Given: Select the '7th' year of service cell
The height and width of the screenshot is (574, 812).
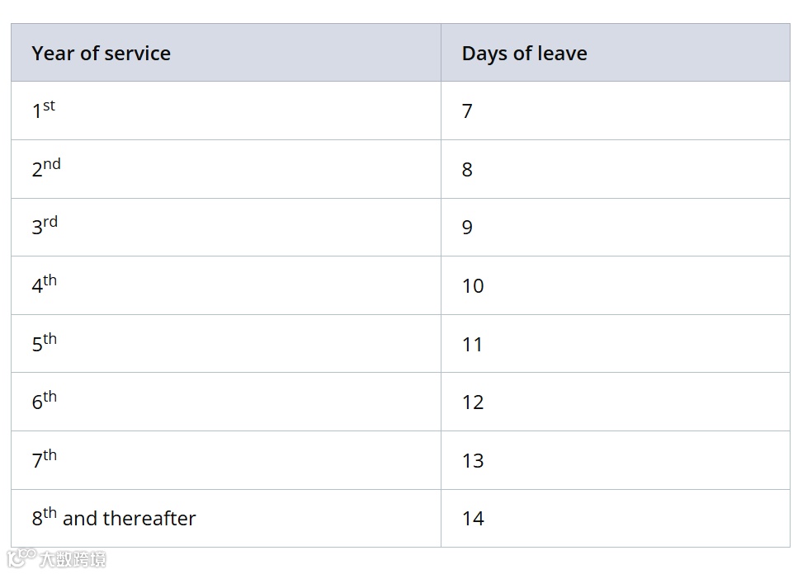Looking at the screenshot, I should click(x=226, y=460).
